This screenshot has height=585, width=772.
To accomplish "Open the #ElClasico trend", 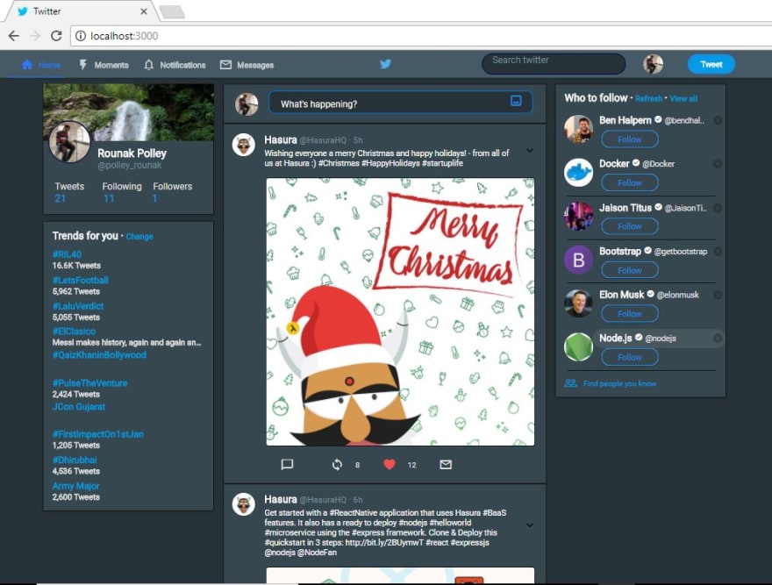I will click(74, 332).
